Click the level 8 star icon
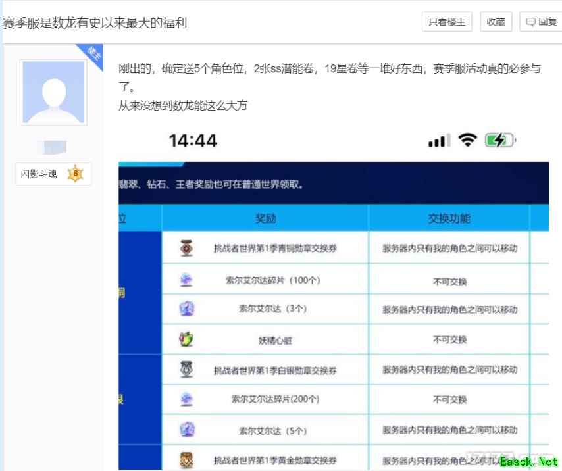Screen dimensions: 562x471 tap(75, 174)
